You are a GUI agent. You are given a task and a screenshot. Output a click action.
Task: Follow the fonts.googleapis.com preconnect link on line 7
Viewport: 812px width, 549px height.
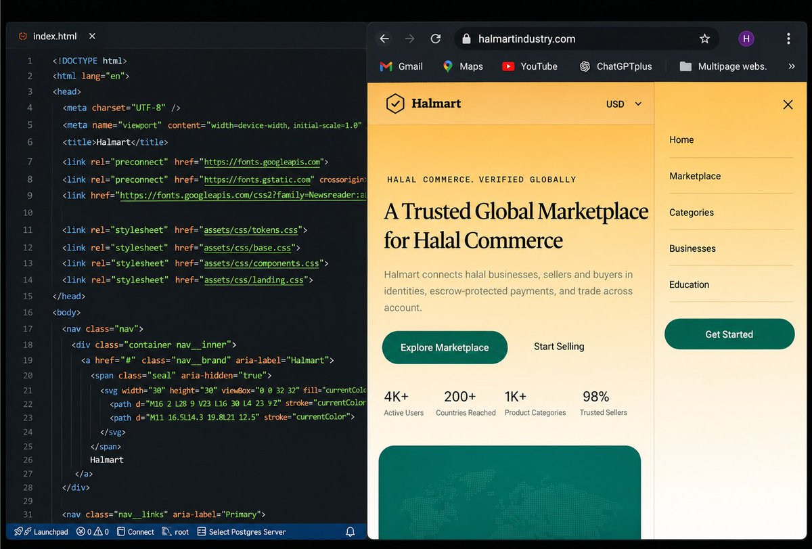pyautogui.click(x=263, y=162)
